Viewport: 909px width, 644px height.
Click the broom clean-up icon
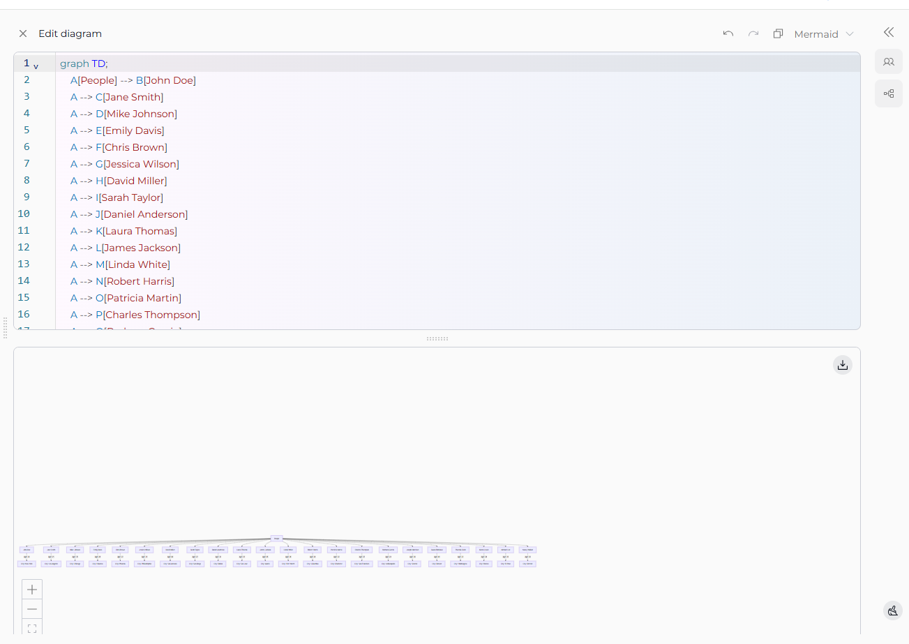893,611
